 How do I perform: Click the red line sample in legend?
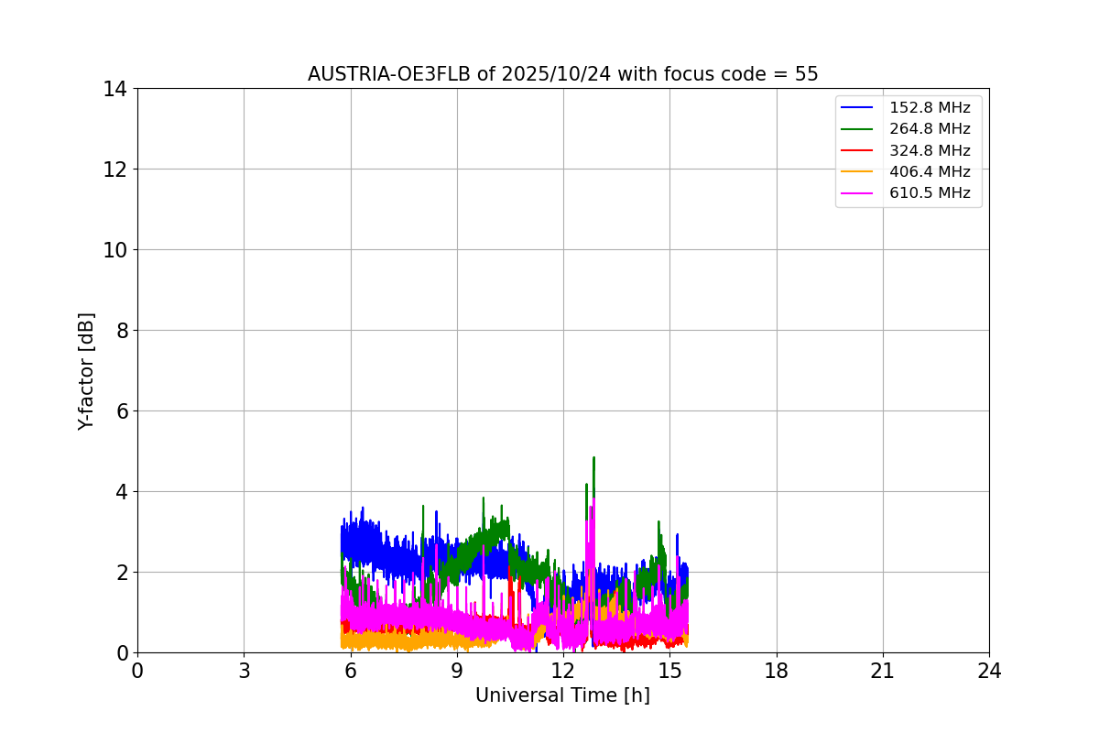tap(857, 151)
